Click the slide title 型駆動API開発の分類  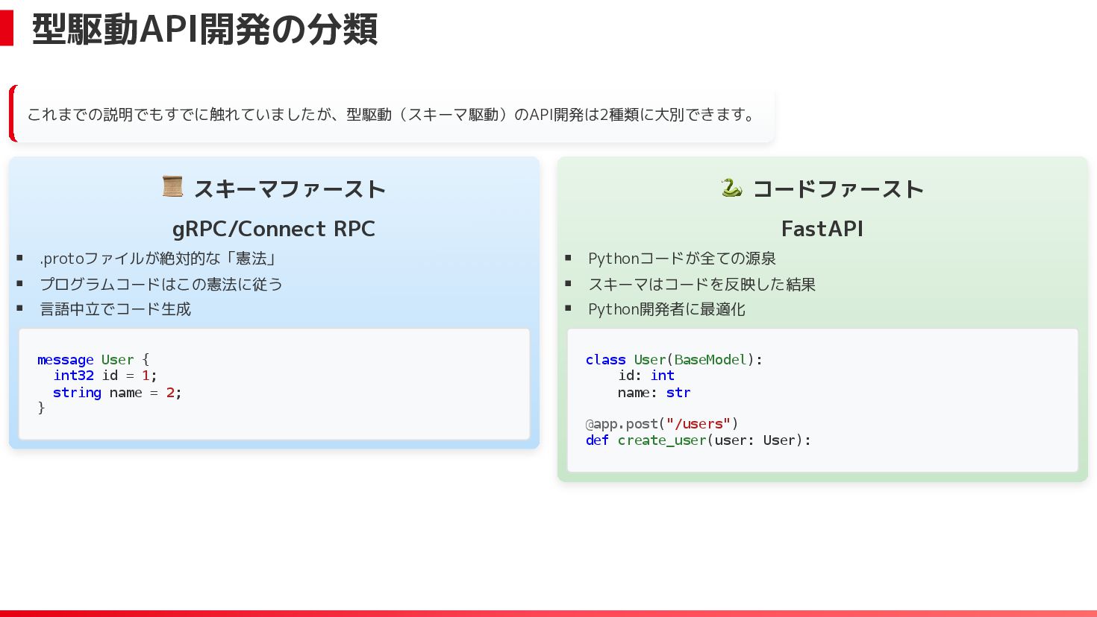pos(204,30)
